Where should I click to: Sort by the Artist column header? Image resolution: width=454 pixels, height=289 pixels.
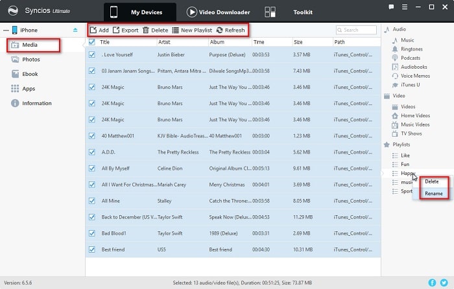[164, 42]
